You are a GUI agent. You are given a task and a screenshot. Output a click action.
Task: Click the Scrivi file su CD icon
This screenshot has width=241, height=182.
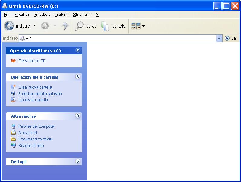point(13,61)
